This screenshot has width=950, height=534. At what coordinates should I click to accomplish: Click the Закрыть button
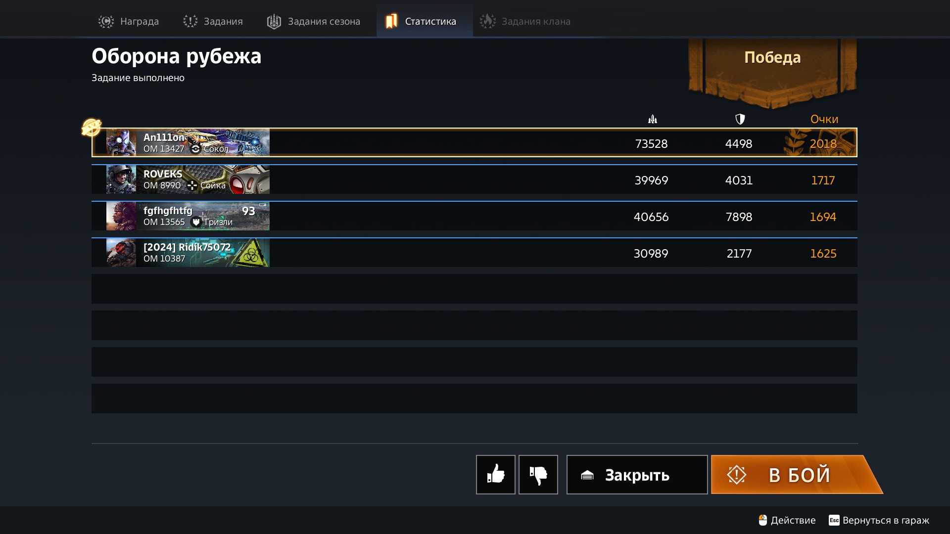point(637,475)
